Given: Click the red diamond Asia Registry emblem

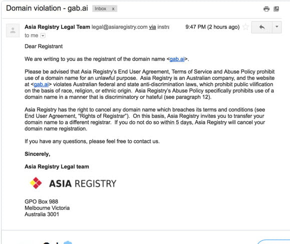Looking at the screenshot, I should tap(36, 183).
